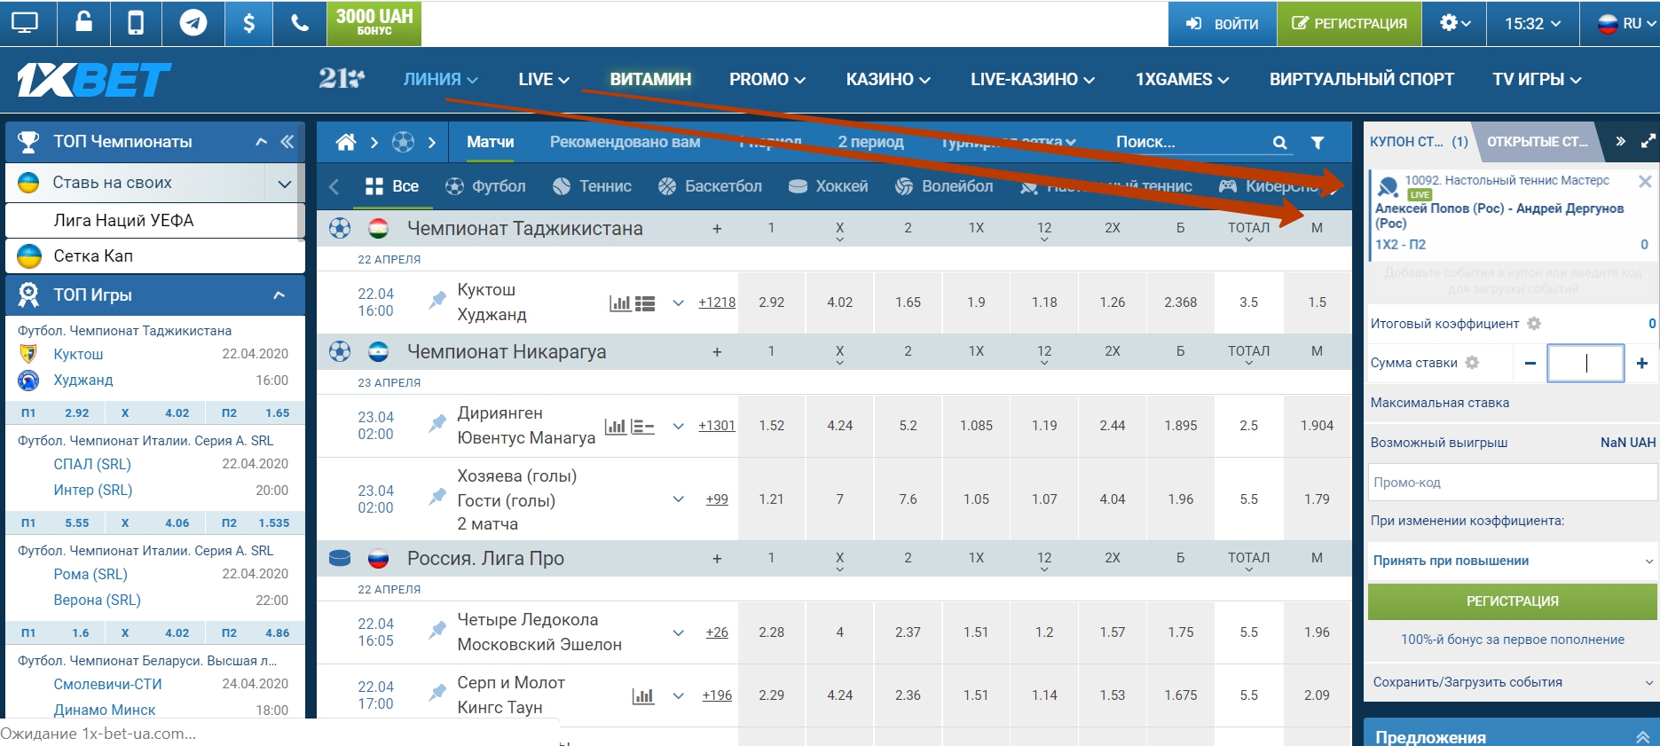The width and height of the screenshot is (1660, 746).
Task: Open ВИРТУАЛЬНЫЙ СПОРТ section
Action: pyautogui.click(x=1361, y=79)
